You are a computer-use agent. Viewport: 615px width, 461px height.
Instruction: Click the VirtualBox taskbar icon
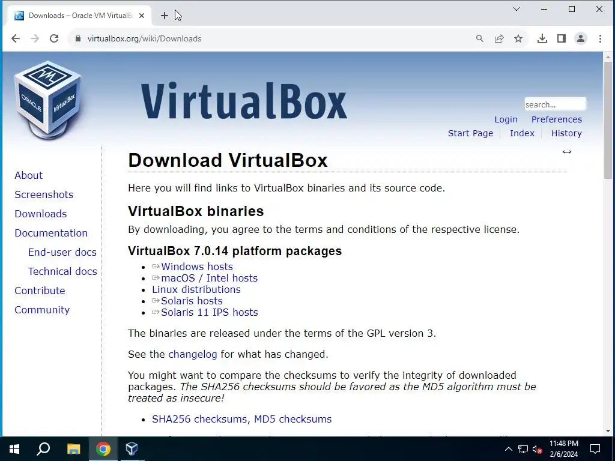pos(132,449)
